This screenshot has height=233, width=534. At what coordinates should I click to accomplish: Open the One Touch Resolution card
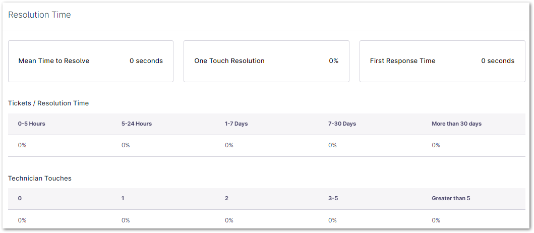click(x=266, y=61)
